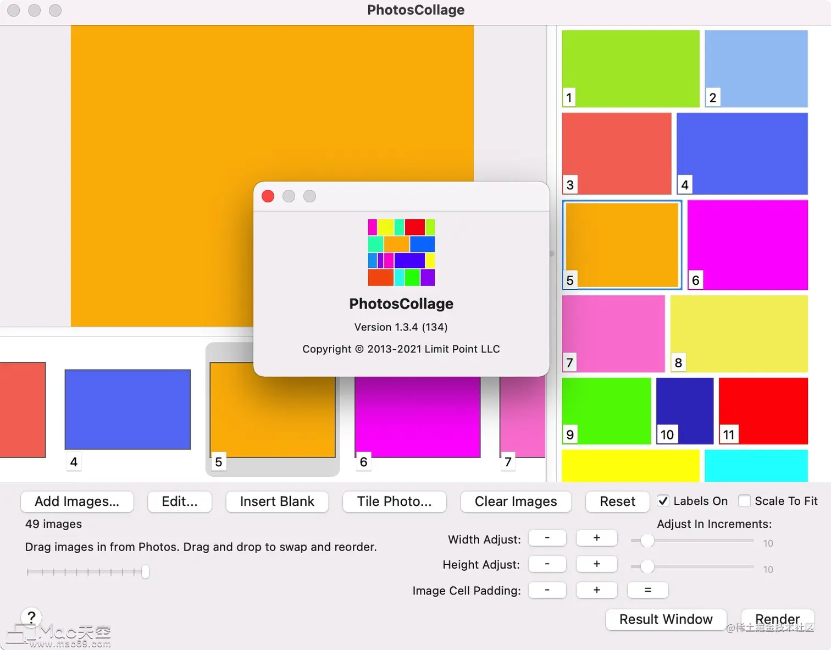Viewport: 831px width, 650px height.
Task: Select red-coral collage cell labeled 3
Action: (x=617, y=153)
